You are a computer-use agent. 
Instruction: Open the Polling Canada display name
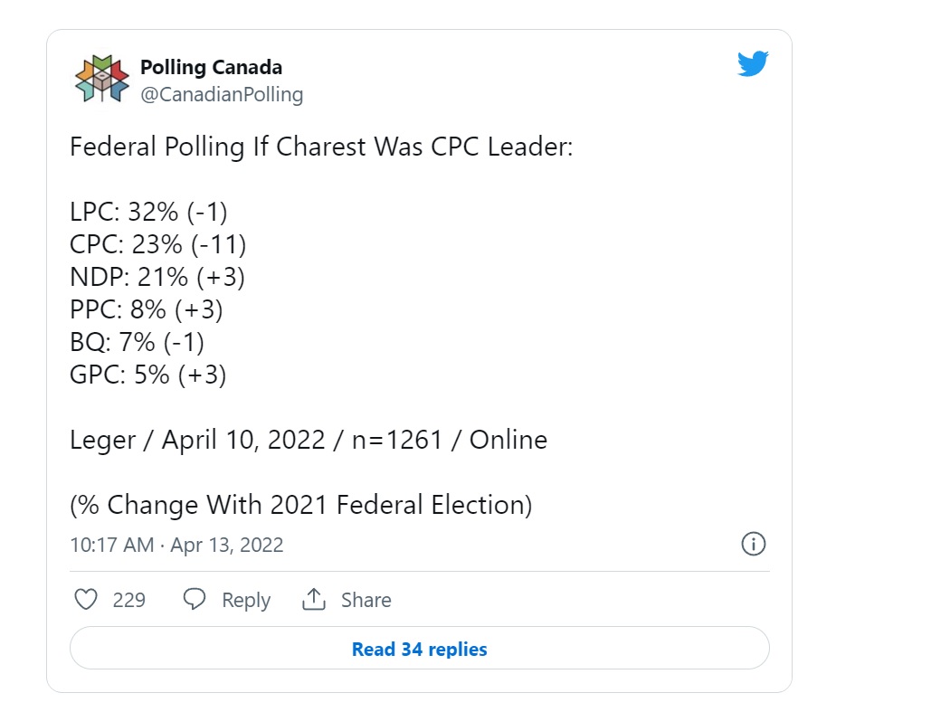click(212, 67)
